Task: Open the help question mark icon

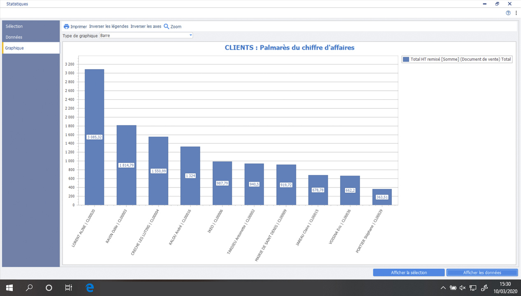Action: (508, 13)
